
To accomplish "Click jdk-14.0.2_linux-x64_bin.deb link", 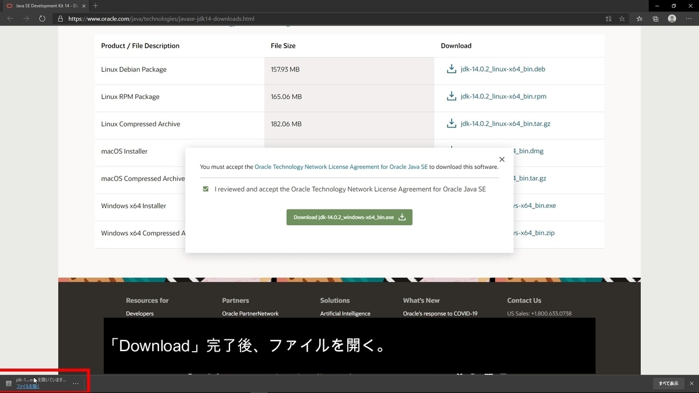I will tap(503, 69).
